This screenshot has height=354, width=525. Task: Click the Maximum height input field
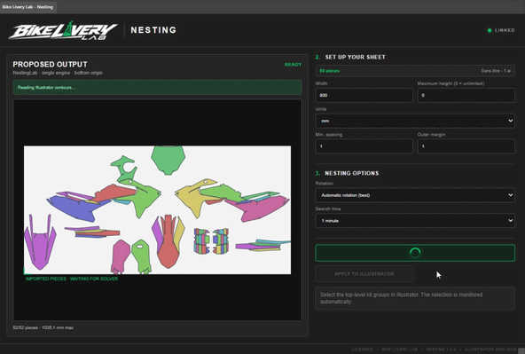[x=466, y=96]
